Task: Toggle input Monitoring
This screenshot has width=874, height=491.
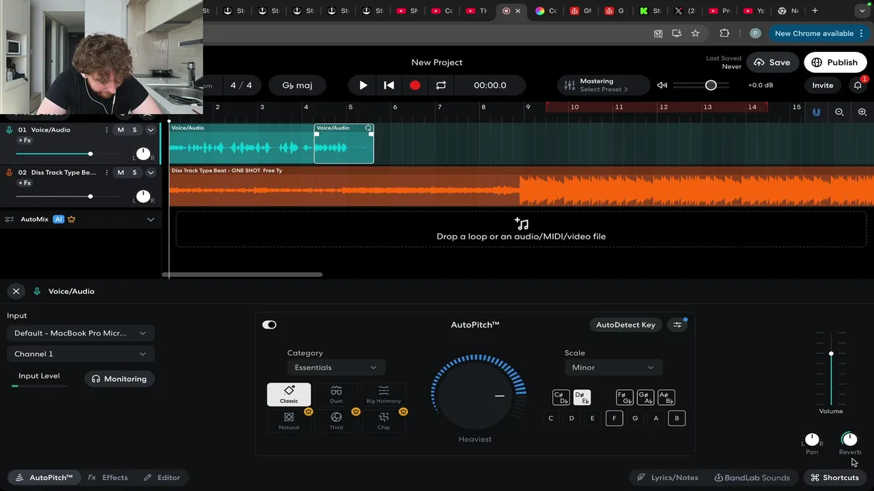Action: click(x=119, y=379)
